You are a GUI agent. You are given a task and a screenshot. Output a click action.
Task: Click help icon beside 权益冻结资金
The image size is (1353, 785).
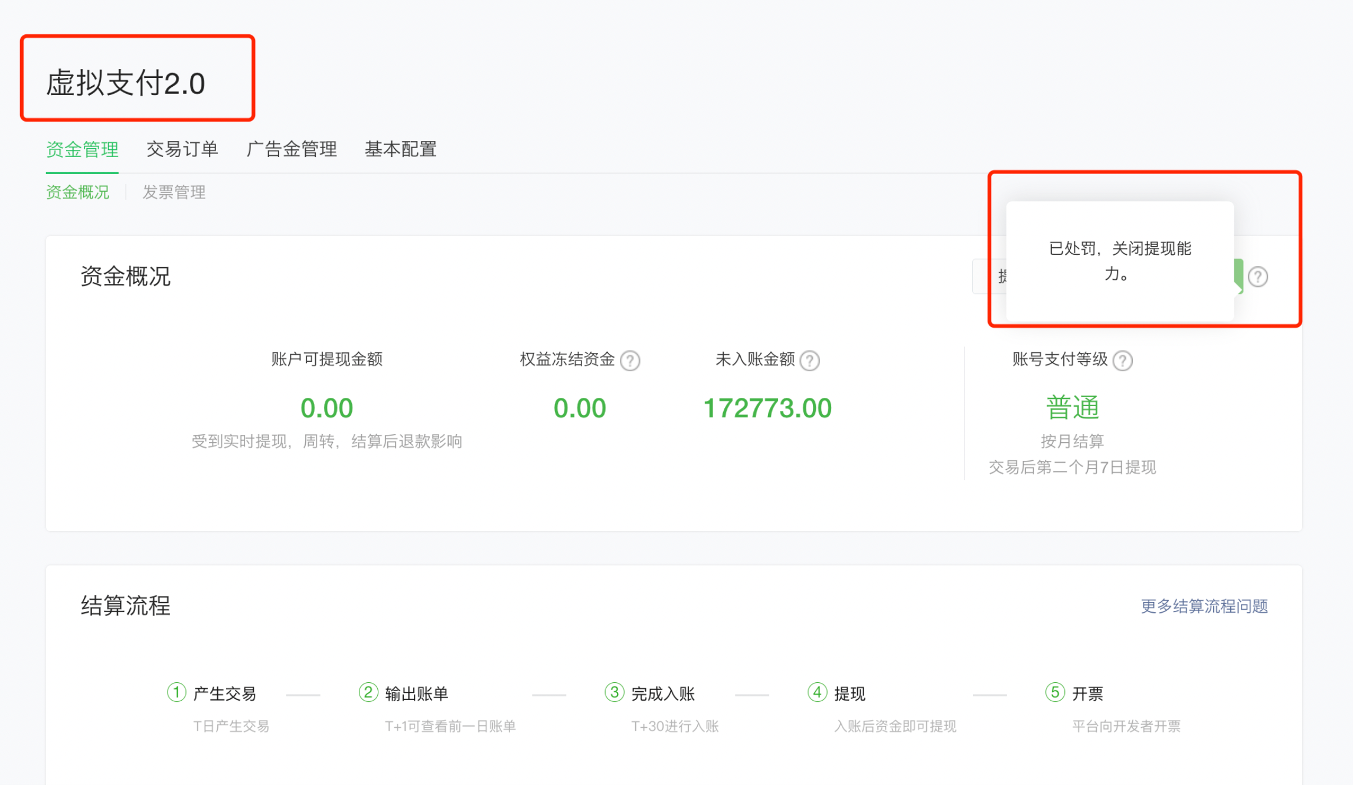pos(630,360)
